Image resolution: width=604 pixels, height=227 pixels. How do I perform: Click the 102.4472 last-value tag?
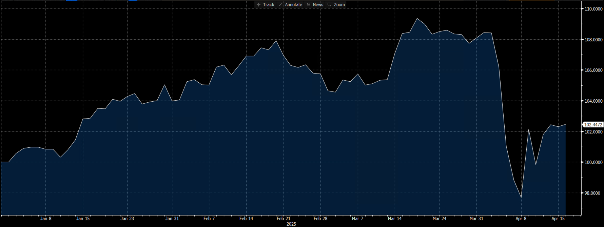[x=593, y=125]
